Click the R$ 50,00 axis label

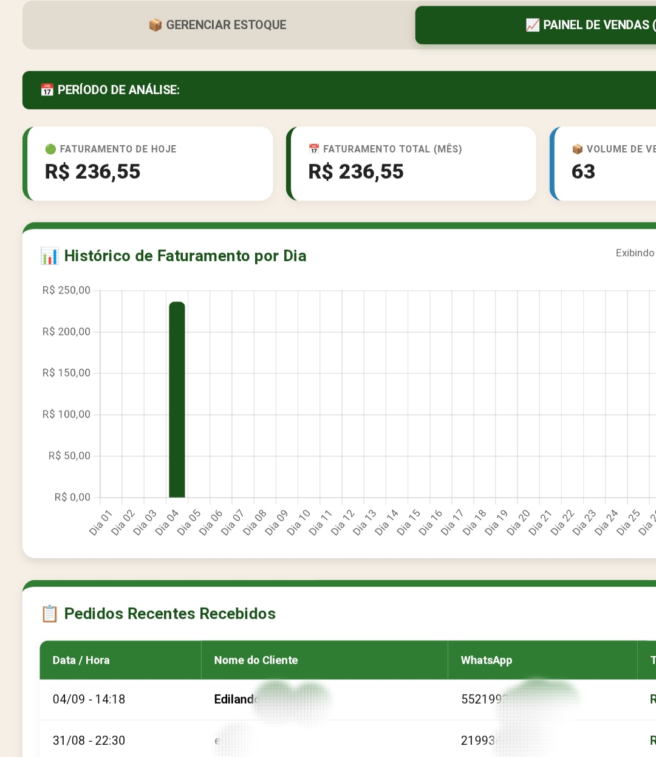tap(69, 456)
